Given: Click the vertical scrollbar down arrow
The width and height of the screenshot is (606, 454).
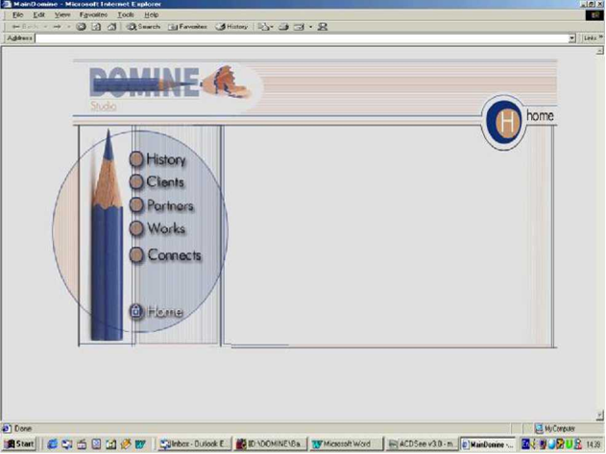Looking at the screenshot, I should point(599,416).
